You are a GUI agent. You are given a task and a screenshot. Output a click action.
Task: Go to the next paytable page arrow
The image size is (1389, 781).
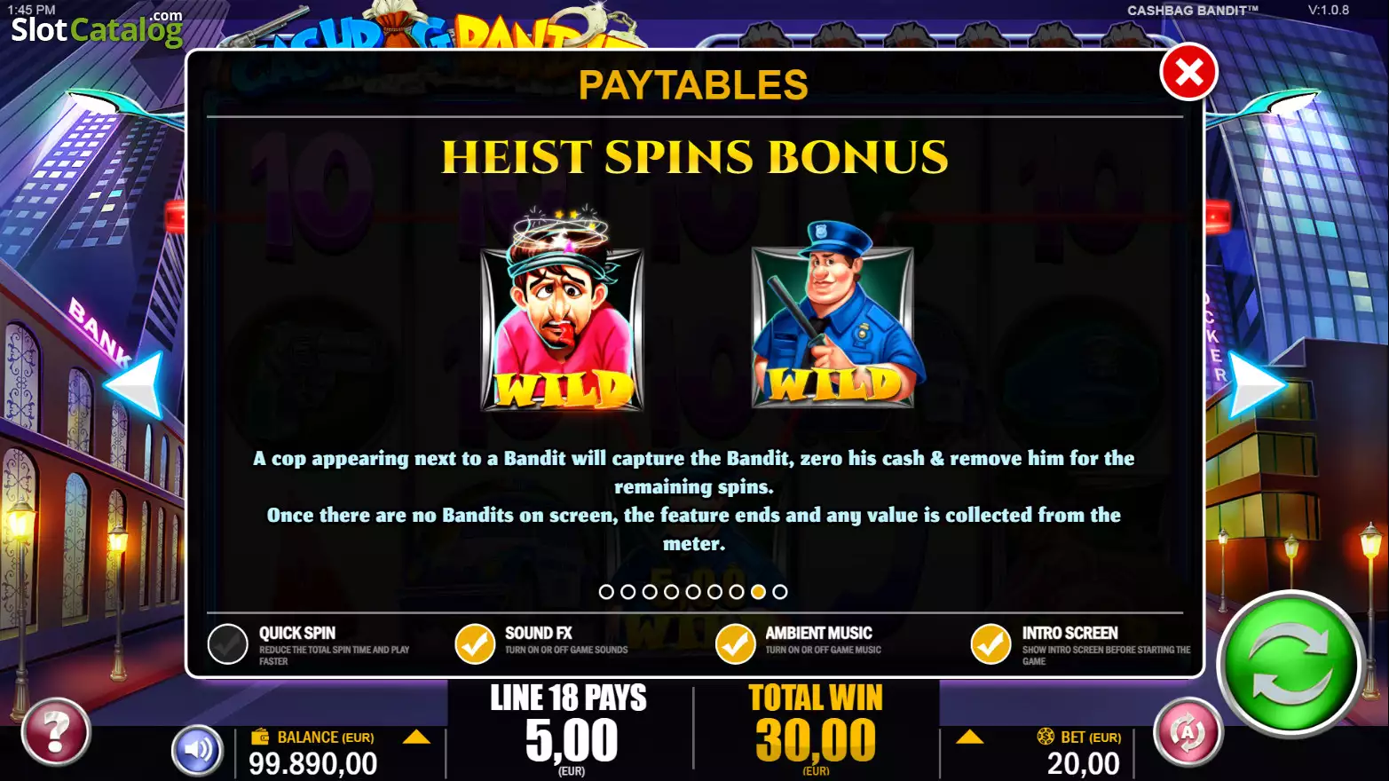[1257, 385]
